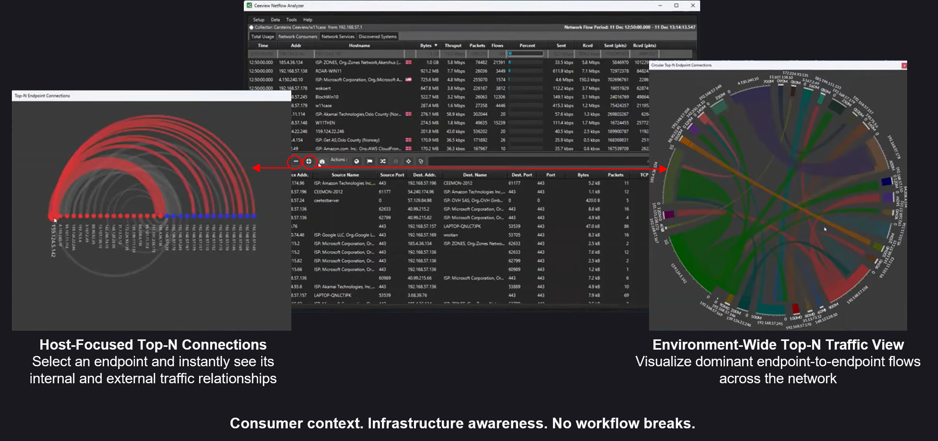The image size is (938, 441).
Task: Close the Circular Top-N Endpoint Connections window
Action: click(x=904, y=65)
